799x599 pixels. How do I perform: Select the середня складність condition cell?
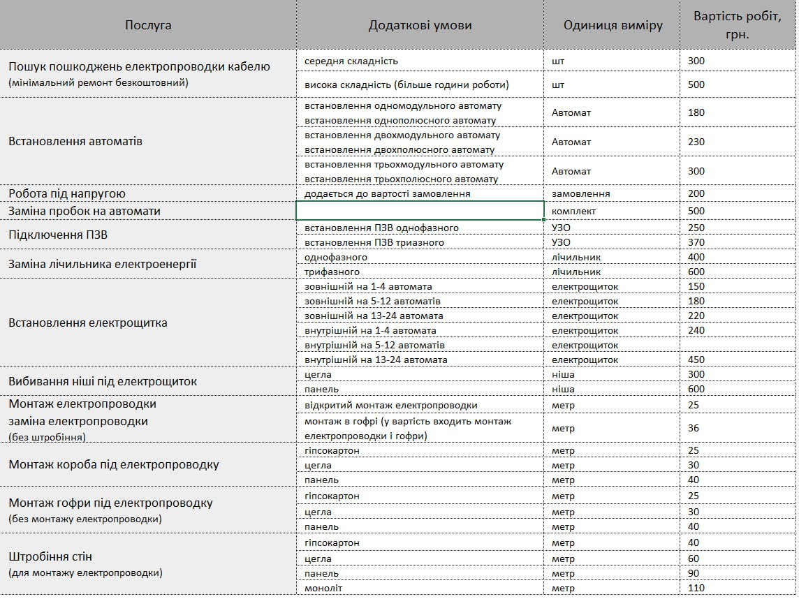coord(420,61)
